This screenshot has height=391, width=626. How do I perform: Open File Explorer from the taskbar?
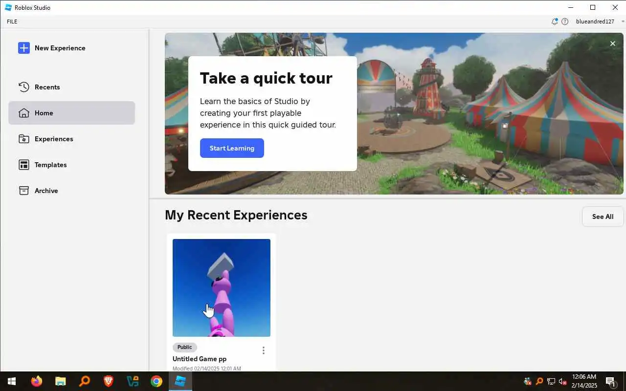[x=60, y=381]
